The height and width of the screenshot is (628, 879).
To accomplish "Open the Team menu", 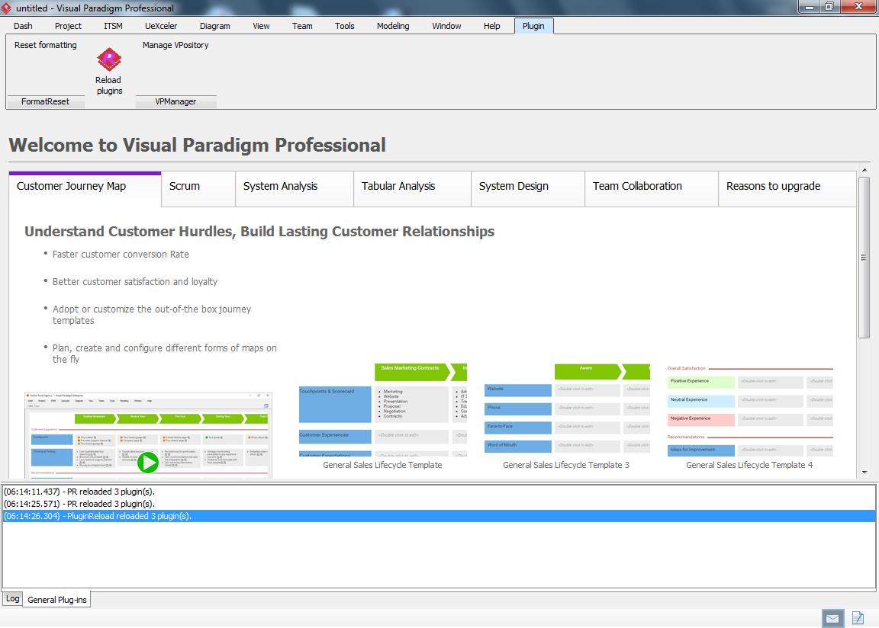I will point(302,26).
